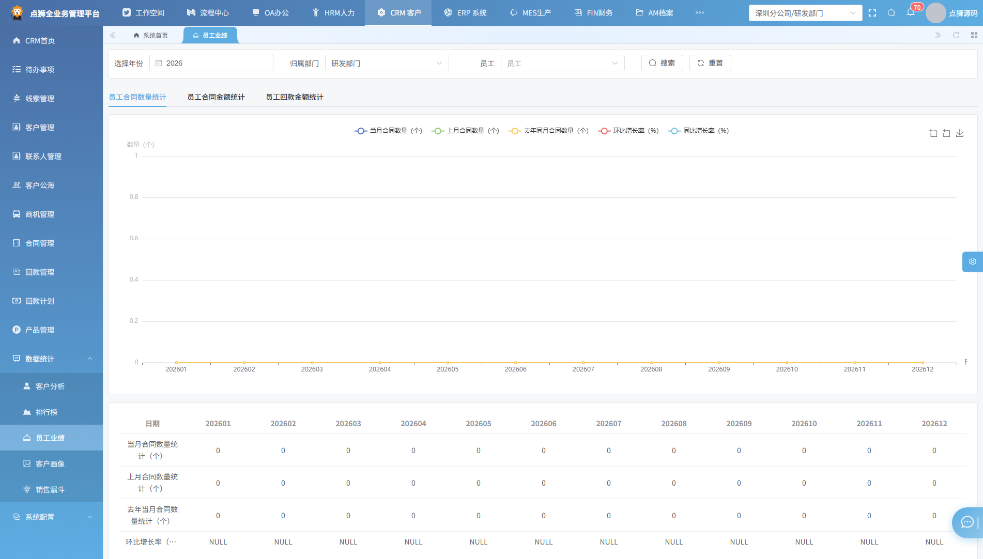Open 客户画像 in sidebar
This screenshot has height=559, width=983.
[x=51, y=464]
